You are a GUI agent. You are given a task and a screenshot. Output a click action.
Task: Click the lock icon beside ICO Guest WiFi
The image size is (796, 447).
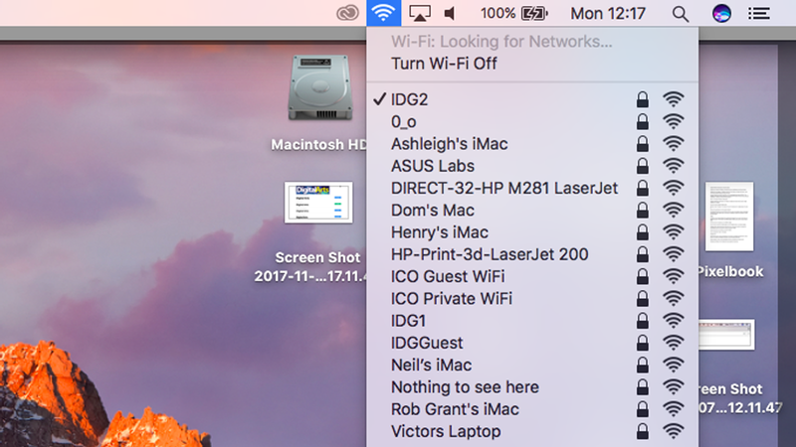[642, 276]
